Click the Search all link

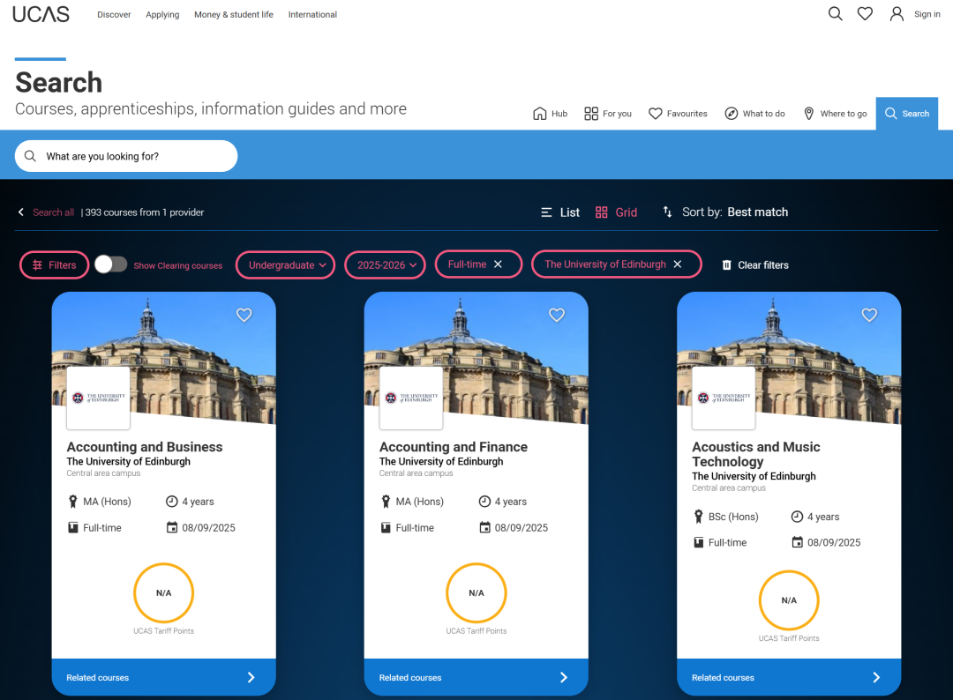click(x=54, y=212)
